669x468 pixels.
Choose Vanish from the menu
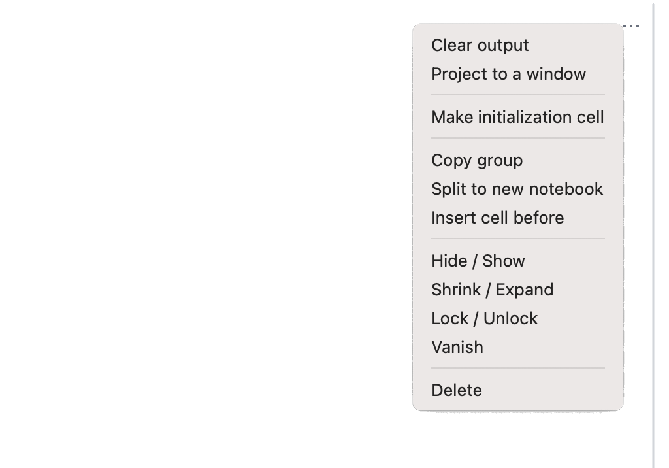(457, 348)
